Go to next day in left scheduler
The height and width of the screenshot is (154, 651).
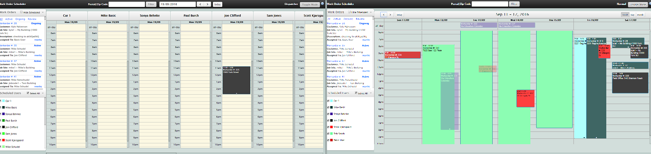point(208,4)
